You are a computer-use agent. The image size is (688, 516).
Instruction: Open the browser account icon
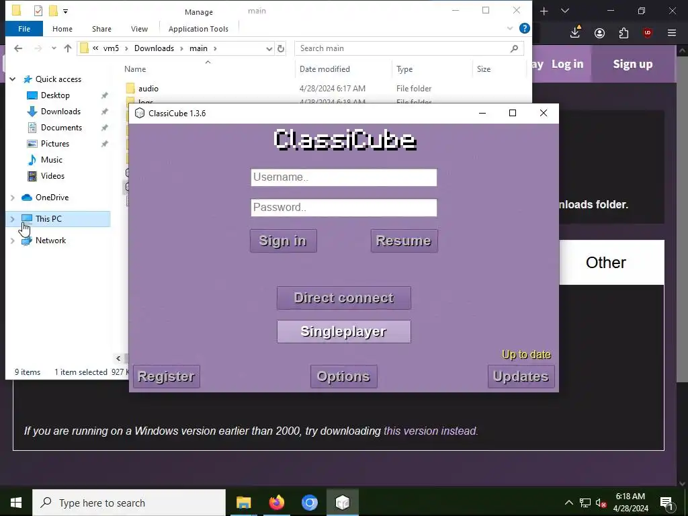tap(599, 33)
